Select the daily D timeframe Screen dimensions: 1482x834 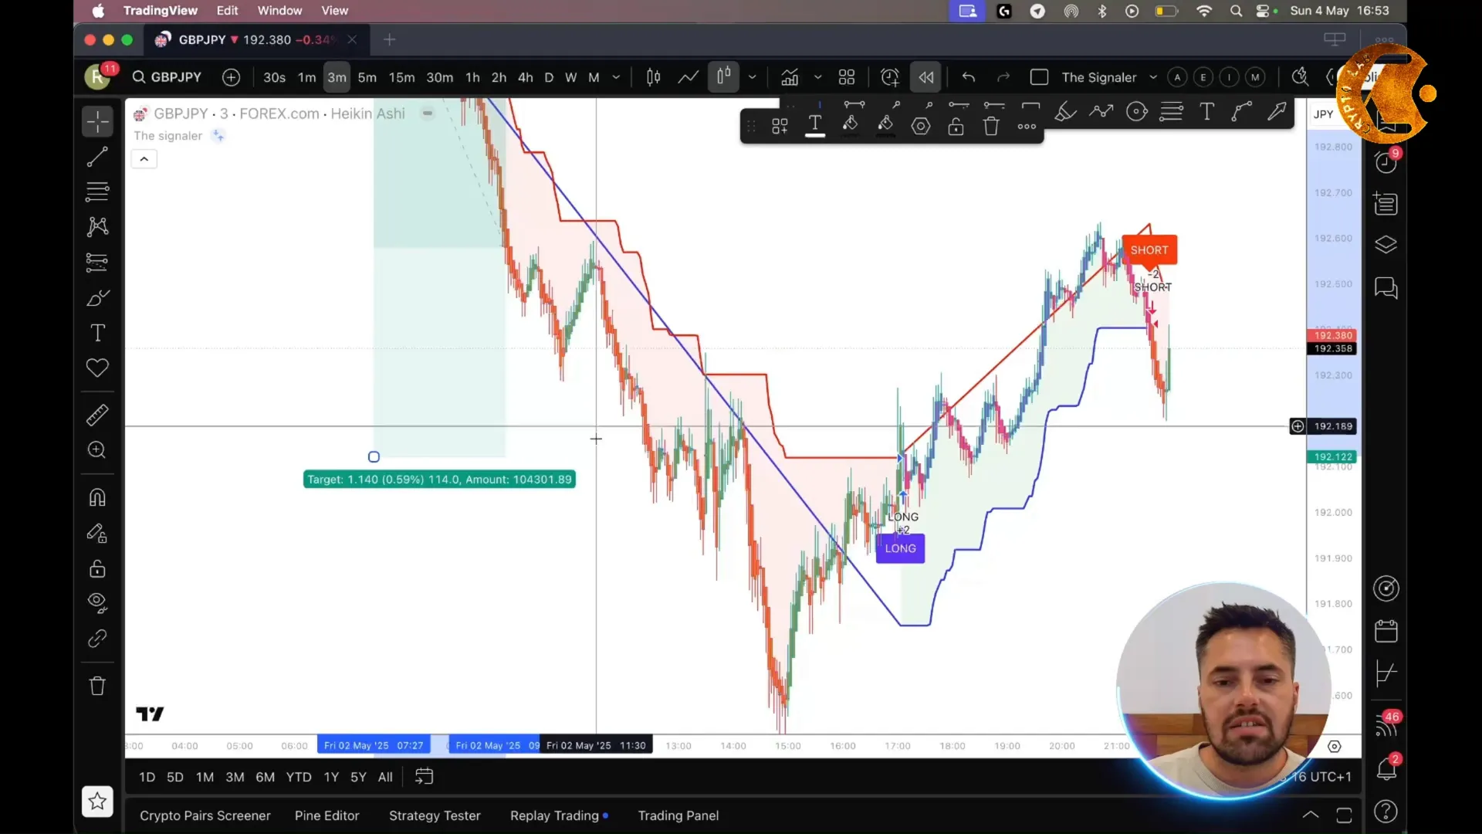click(549, 77)
